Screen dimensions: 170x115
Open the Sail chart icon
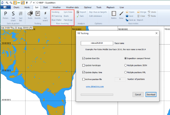click(13, 14)
